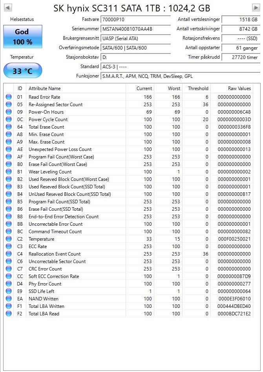
Task: Click status orb for Total LBA Read
Action: coord(9,314)
